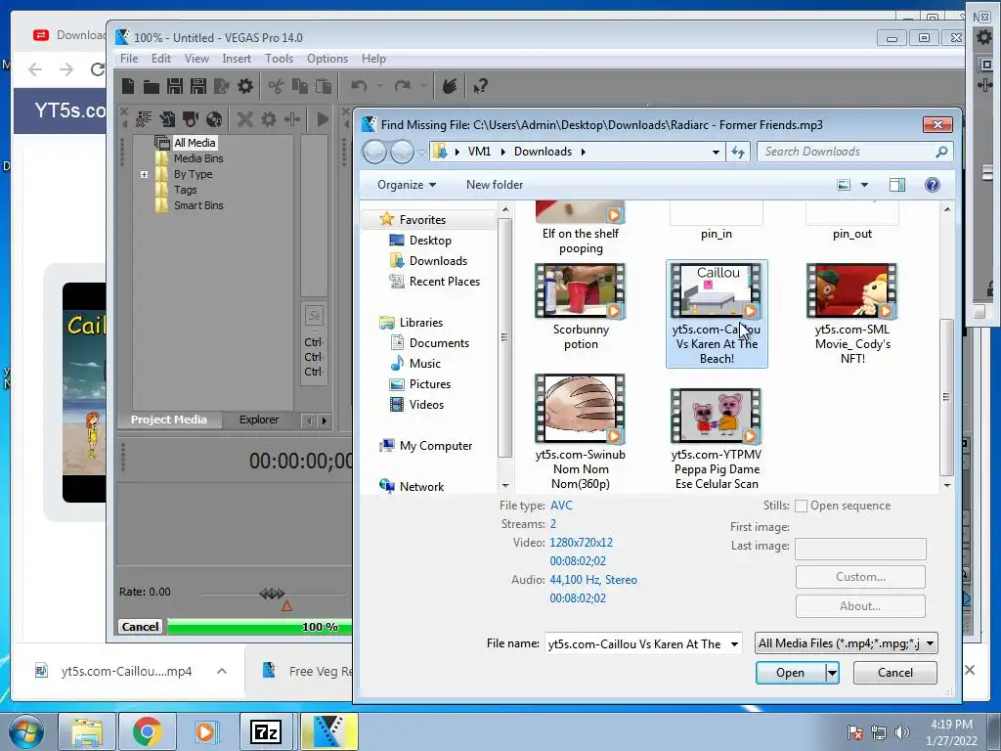Open the Tools menu
The image size is (1001, 751).
coord(279,58)
